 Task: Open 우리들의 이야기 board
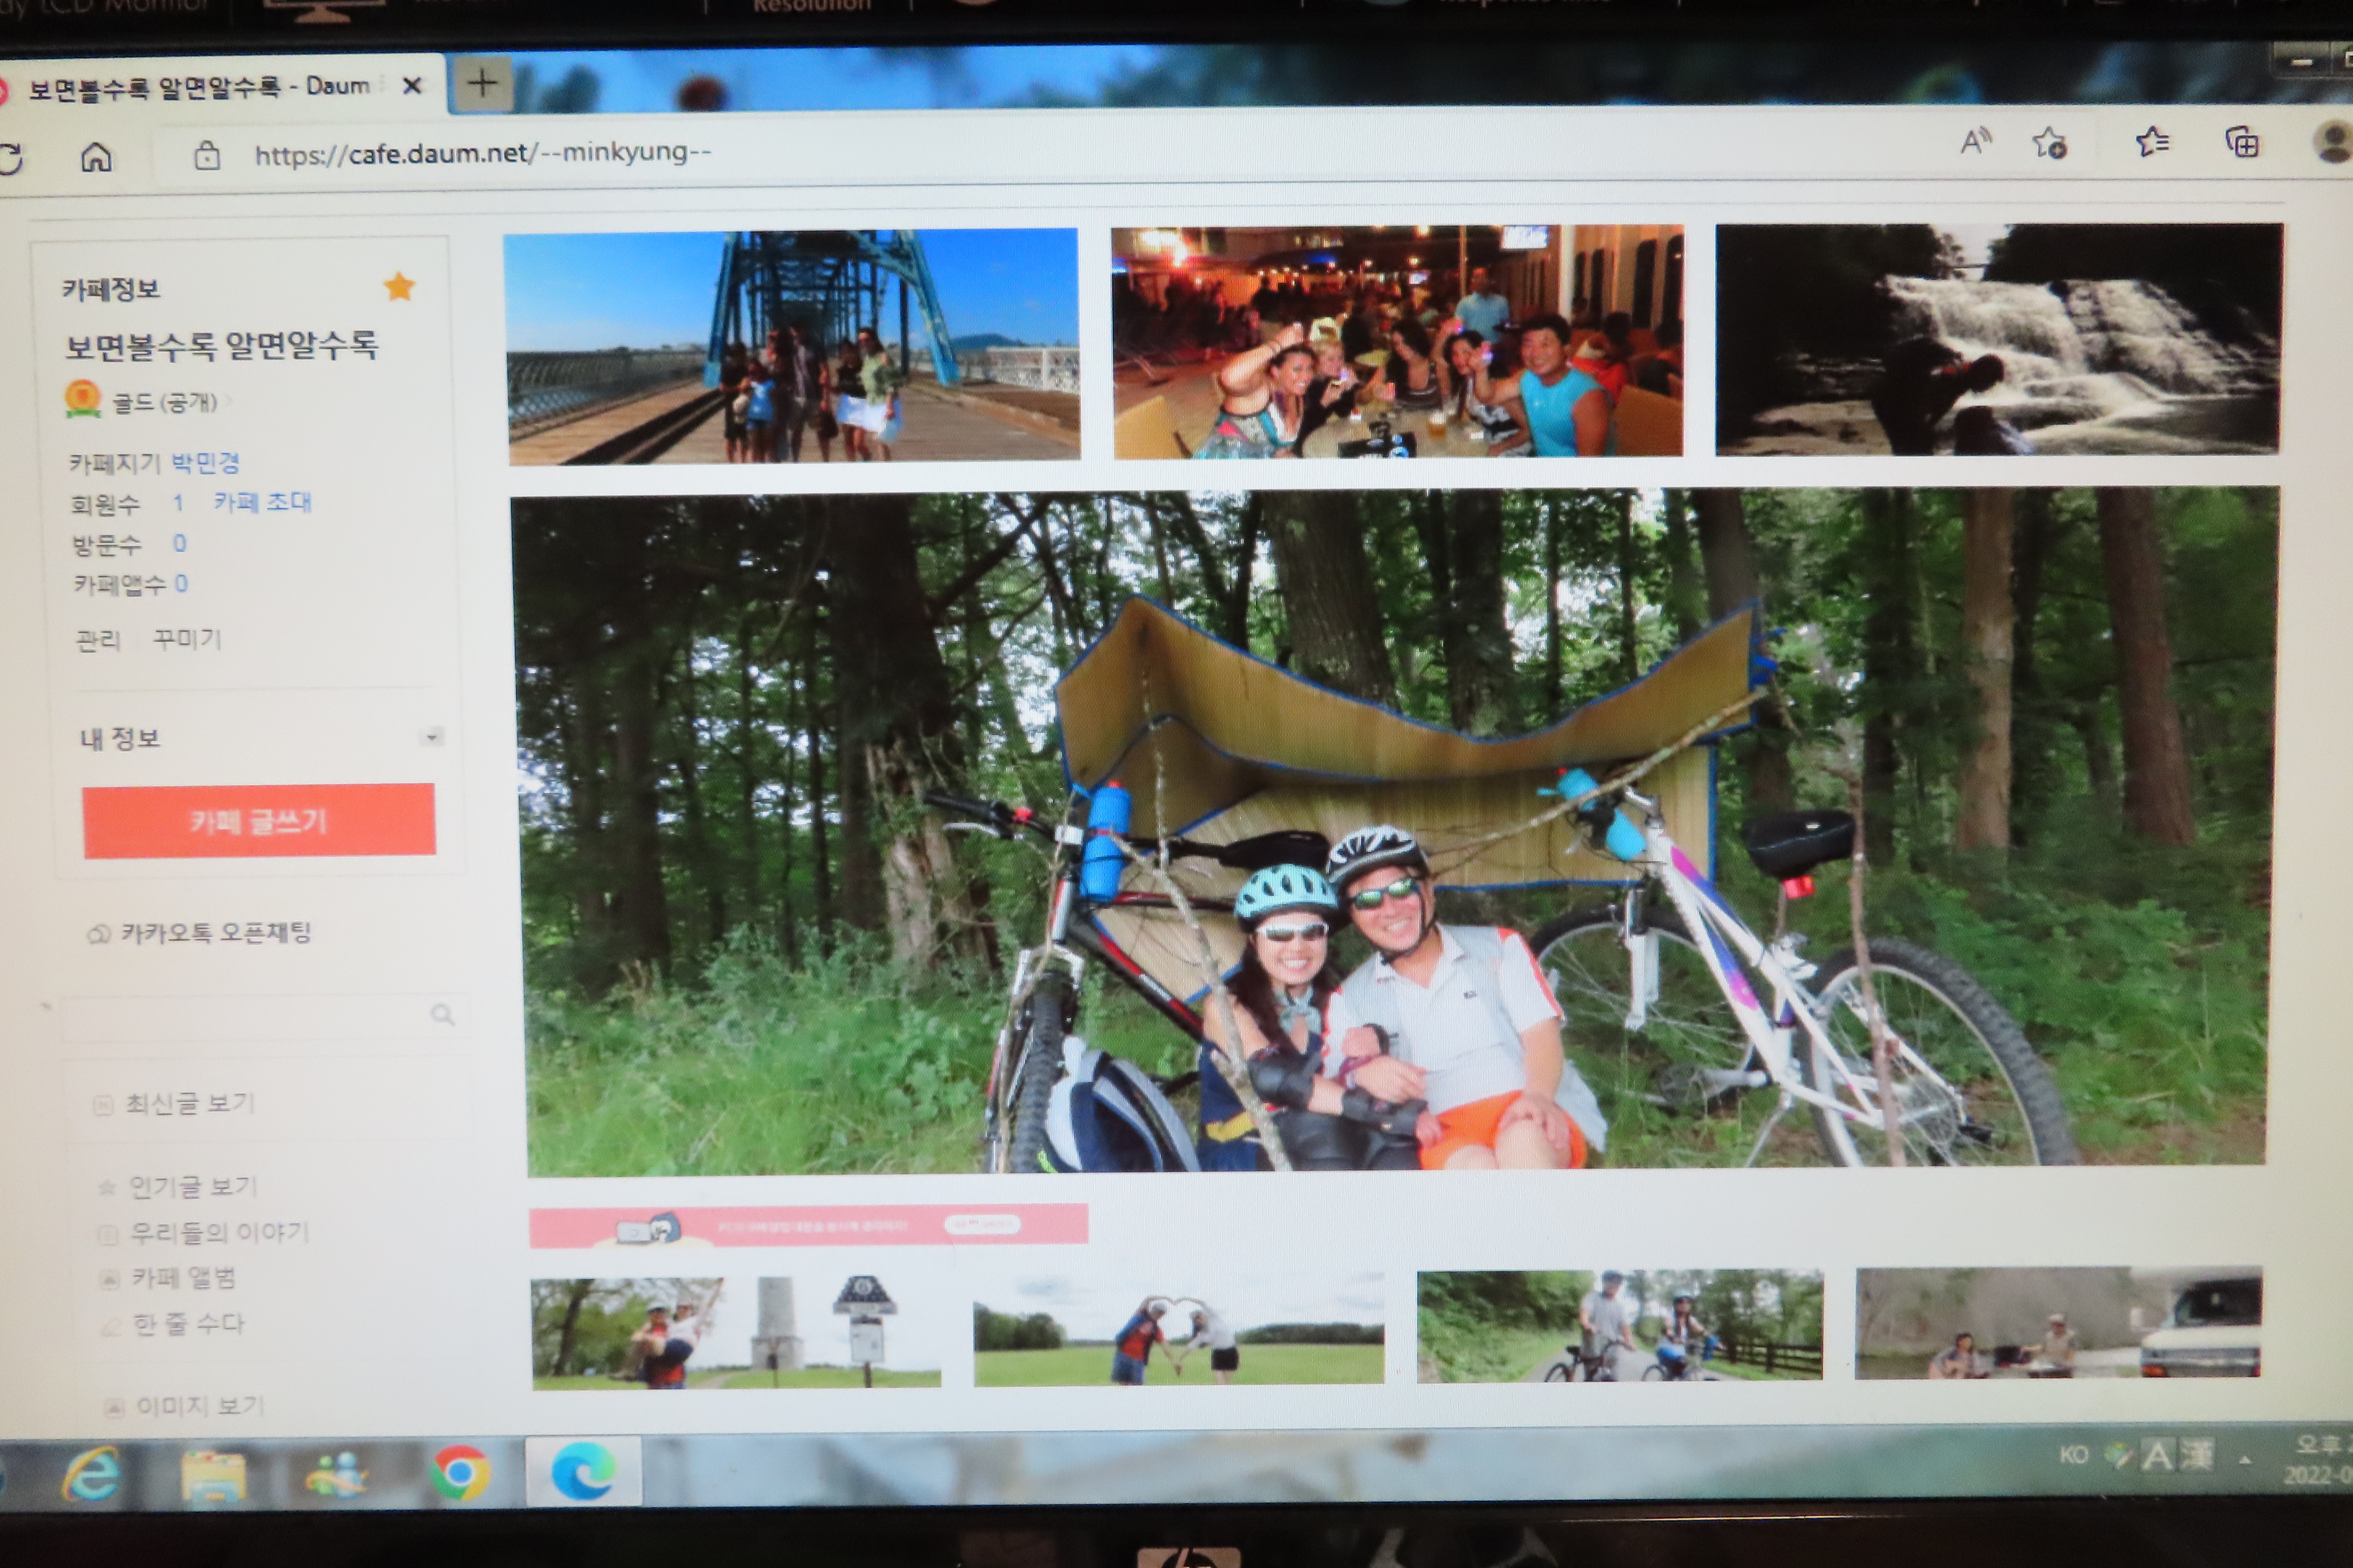(220, 1232)
